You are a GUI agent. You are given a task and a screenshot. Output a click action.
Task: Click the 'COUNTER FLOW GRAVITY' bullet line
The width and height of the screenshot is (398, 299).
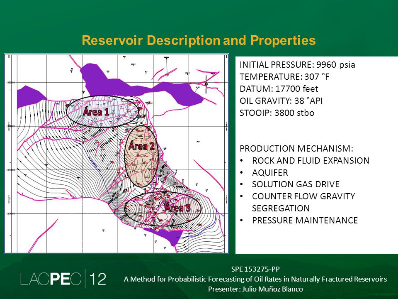(303, 196)
